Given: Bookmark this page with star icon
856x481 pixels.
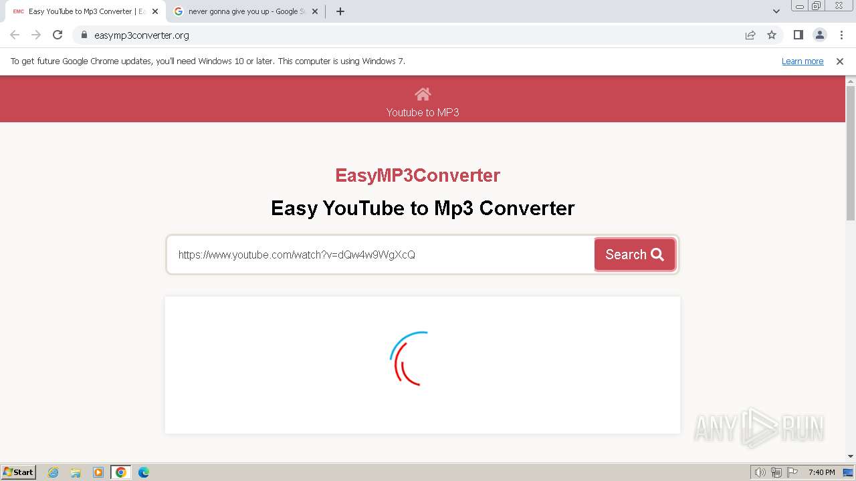Looking at the screenshot, I should [772, 35].
